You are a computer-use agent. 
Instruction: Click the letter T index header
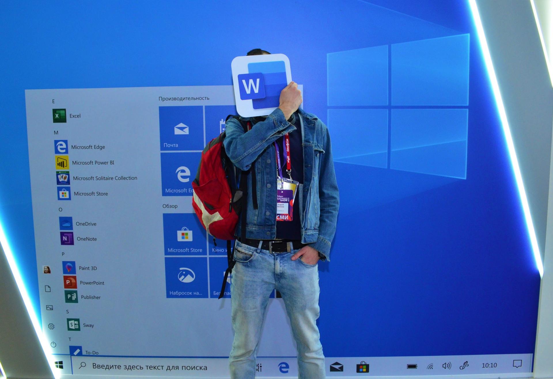click(70, 339)
